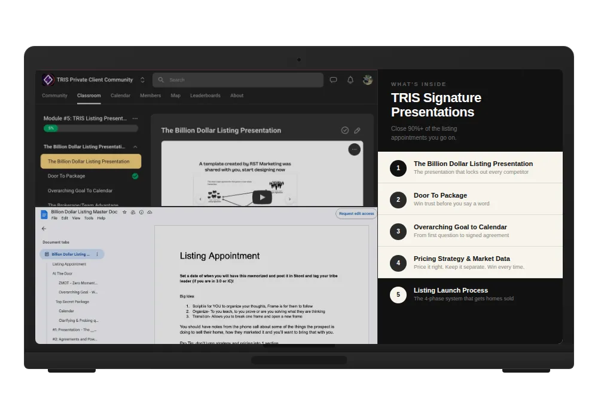Jump to At The Door outline heading

point(62,273)
